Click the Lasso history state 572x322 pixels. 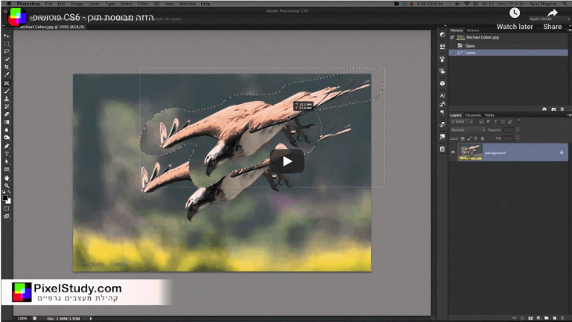508,53
